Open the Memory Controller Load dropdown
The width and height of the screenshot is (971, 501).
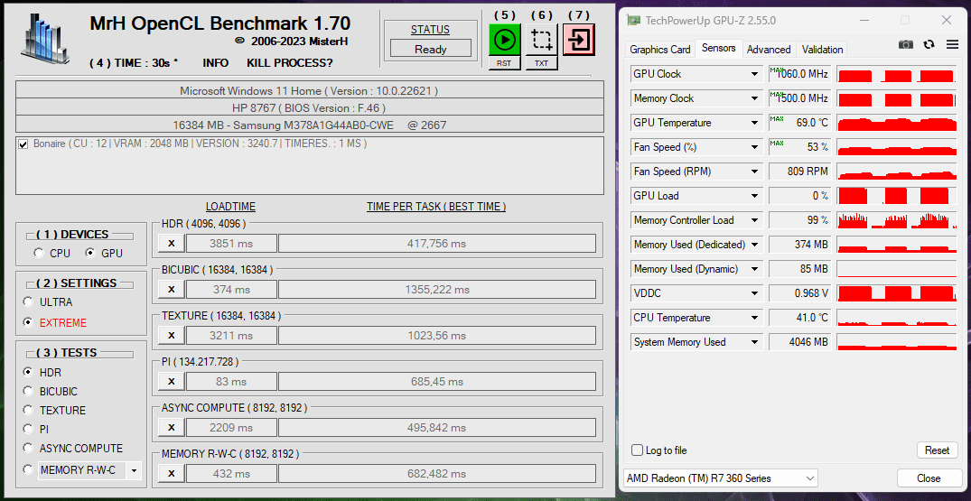tap(754, 220)
